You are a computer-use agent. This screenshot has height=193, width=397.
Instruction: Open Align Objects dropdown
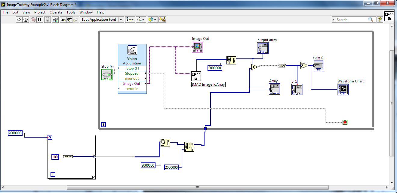pos(130,19)
